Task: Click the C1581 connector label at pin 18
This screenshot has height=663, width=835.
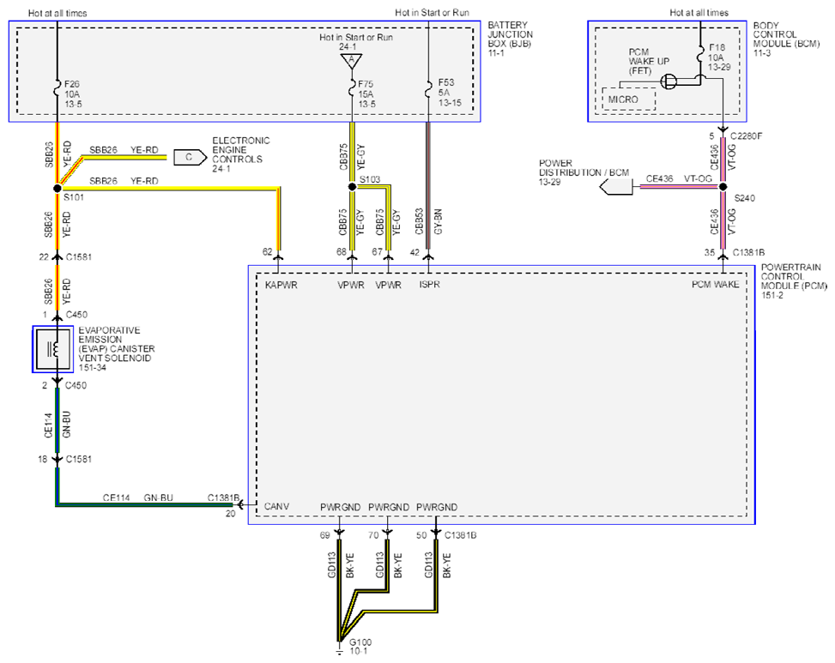Action: [x=78, y=459]
